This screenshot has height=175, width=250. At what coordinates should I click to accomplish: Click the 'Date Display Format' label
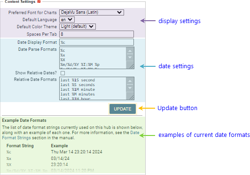click(x=37, y=42)
